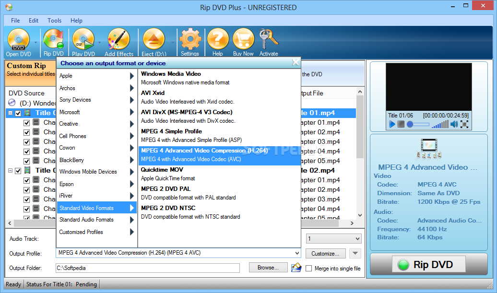Click the Rip DVD toolbar icon
The image size is (497, 293).
(x=54, y=42)
